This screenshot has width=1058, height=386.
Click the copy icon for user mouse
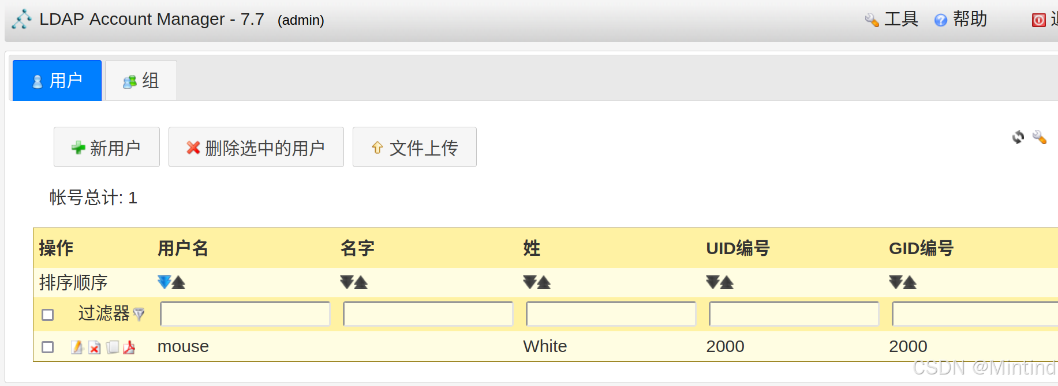click(113, 347)
